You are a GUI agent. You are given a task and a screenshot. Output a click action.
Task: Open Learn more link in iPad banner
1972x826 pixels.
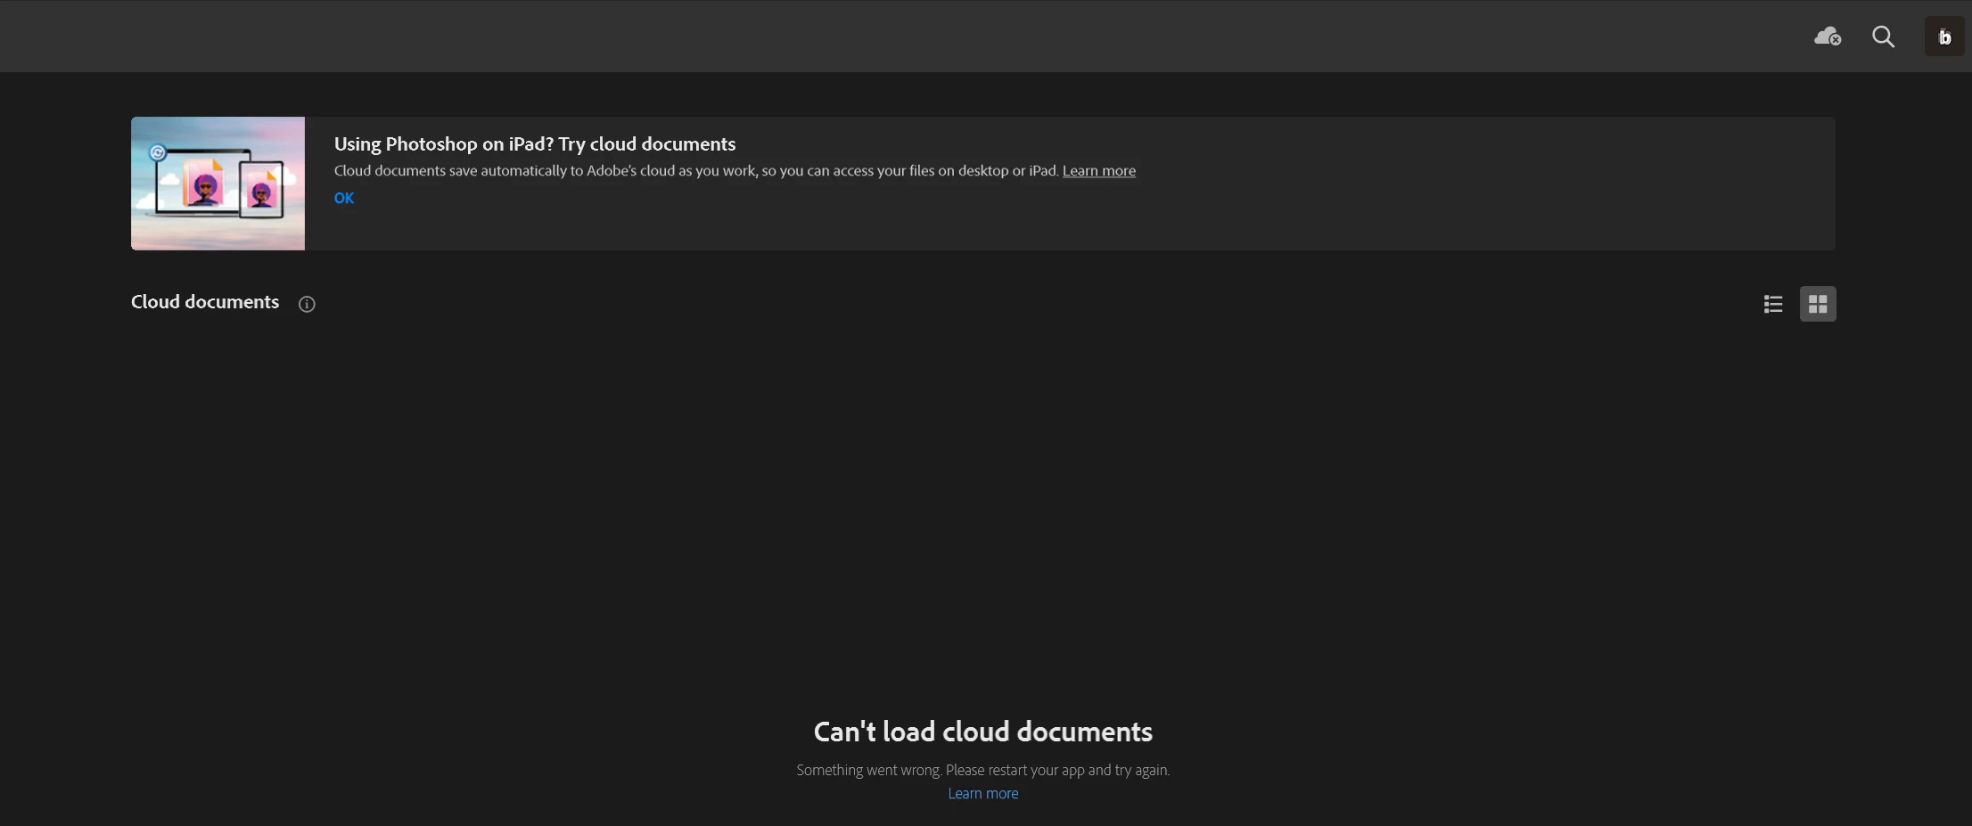pos(1098,170)
